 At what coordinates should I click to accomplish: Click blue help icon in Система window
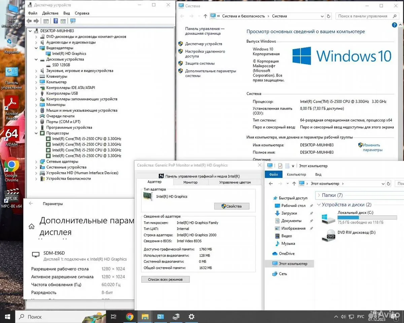click(x=395, y=25)
